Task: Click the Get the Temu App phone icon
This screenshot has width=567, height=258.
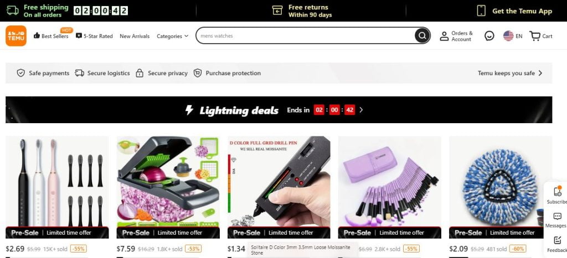Action: pos(481,11)
